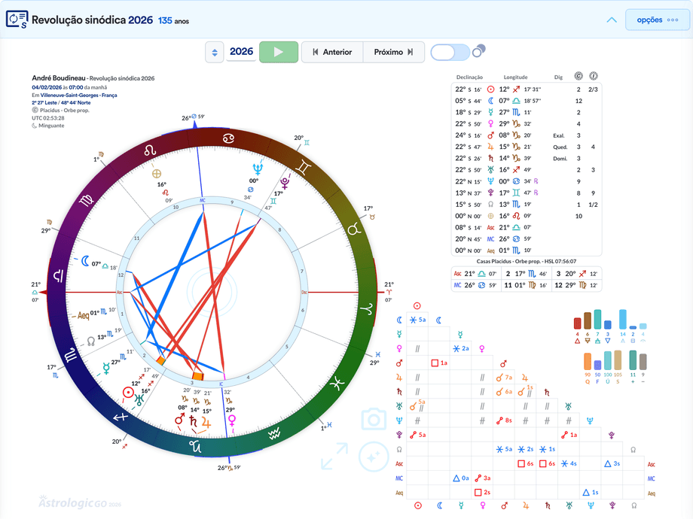Select the Uranus glyph in the longitude table
Viewport: 693px width, 519px height.
(x=490, y=169)
